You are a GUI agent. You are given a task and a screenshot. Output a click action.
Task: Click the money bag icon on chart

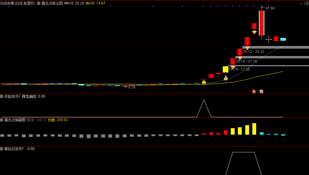(226, 78)
